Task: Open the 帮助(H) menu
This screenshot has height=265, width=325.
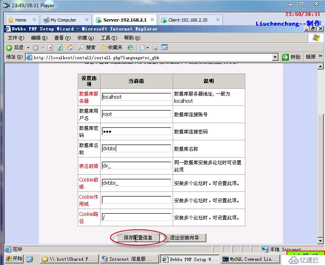Action: pos(132,38)
